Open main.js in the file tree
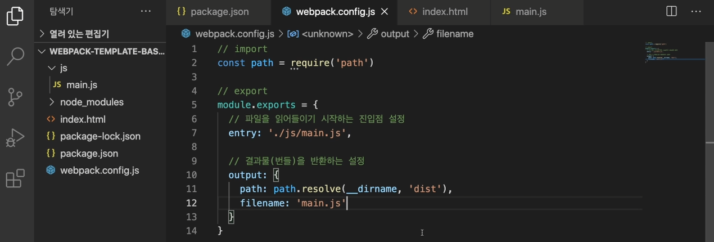 100,85
